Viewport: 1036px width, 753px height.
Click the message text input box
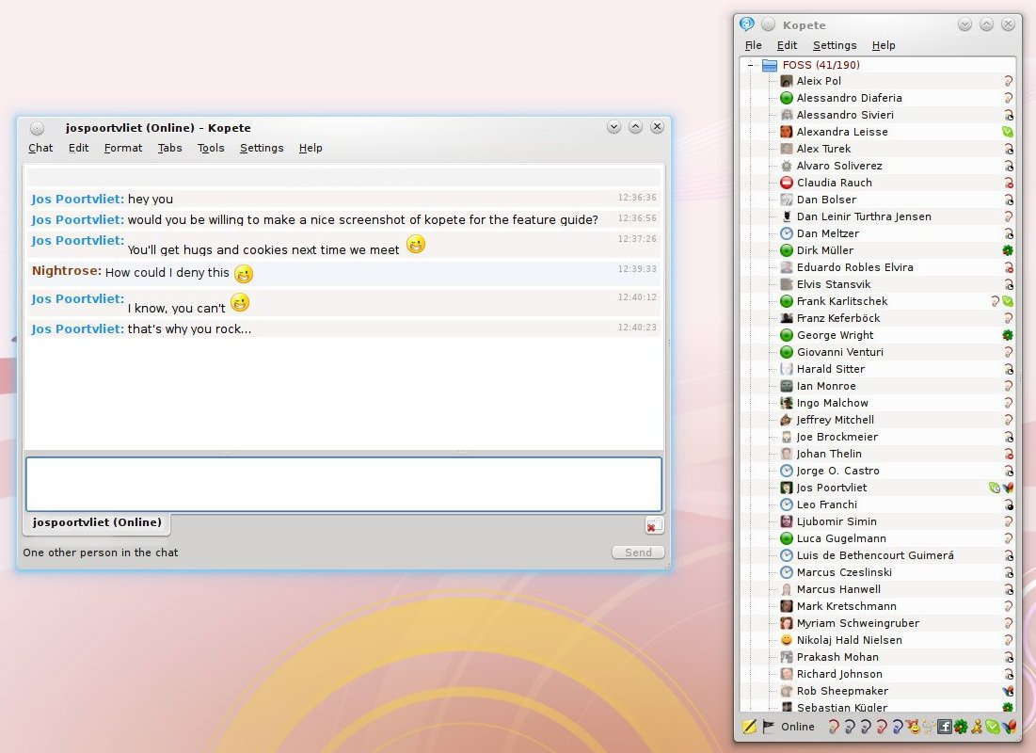[343, 484]
